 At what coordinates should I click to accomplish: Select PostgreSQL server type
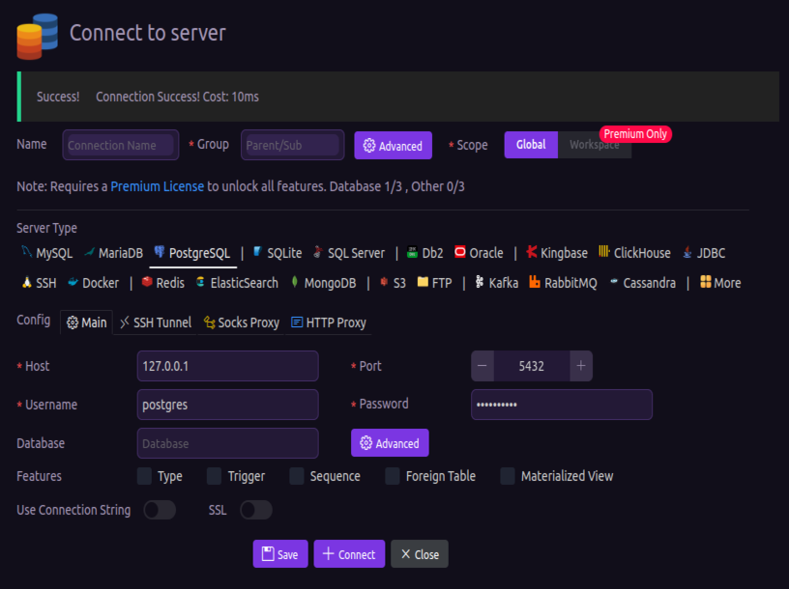click(x=192, y=253)
